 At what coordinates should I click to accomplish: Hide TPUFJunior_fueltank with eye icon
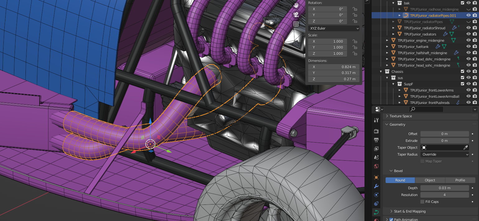[468, 47]
